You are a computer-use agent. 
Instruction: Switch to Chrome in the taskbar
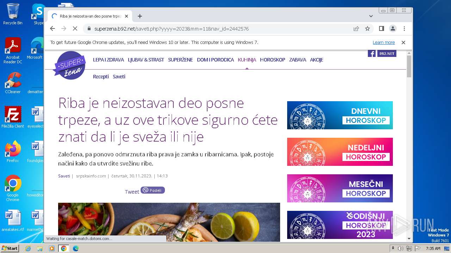(x=64, y=248)
